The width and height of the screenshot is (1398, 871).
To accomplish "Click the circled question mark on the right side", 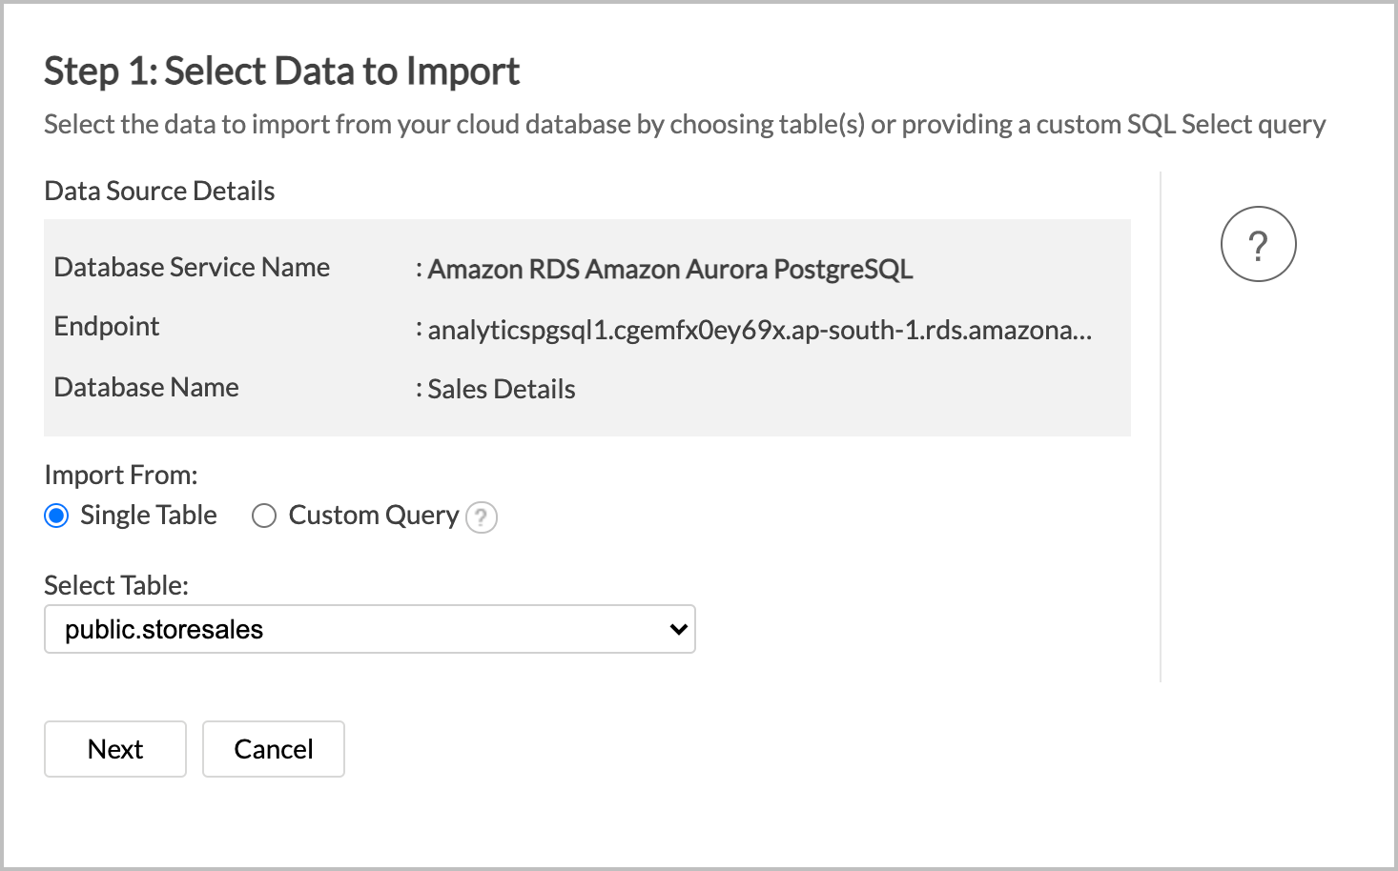I will coord(1258,244).
